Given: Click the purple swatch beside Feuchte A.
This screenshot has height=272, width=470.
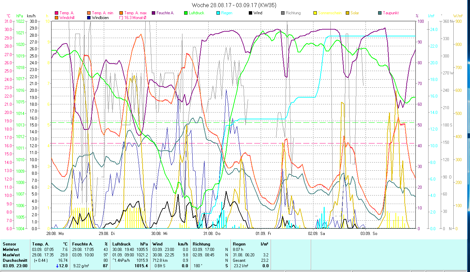Looking at the screenshot, I should pyautogui.click(x=153, y=13).
